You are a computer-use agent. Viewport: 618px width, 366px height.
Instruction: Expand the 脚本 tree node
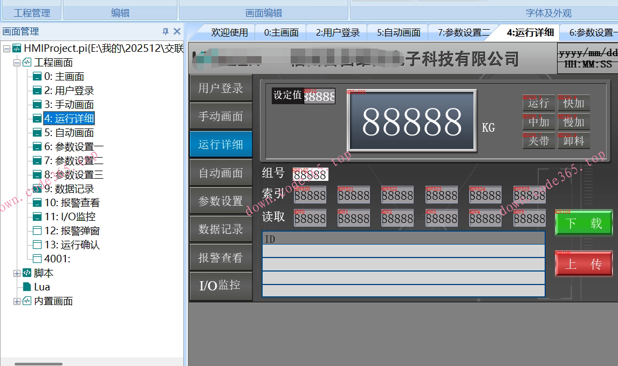(17, 273)
